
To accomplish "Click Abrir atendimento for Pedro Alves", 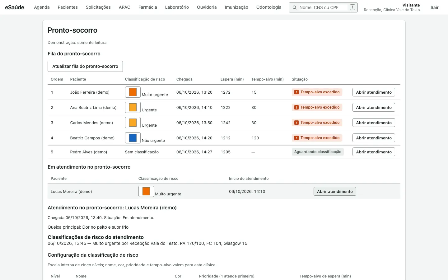I will click(374, 152).
